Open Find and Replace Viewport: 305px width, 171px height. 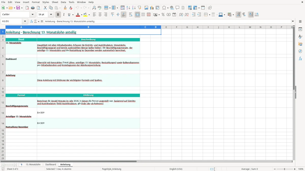(94, 8)
